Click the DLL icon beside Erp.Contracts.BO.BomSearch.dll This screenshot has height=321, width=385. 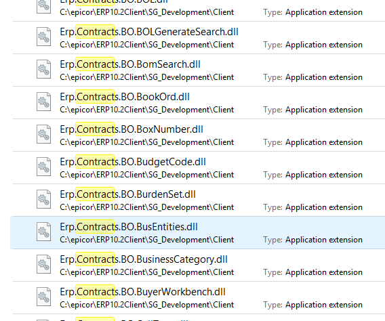tap(43, 69)
